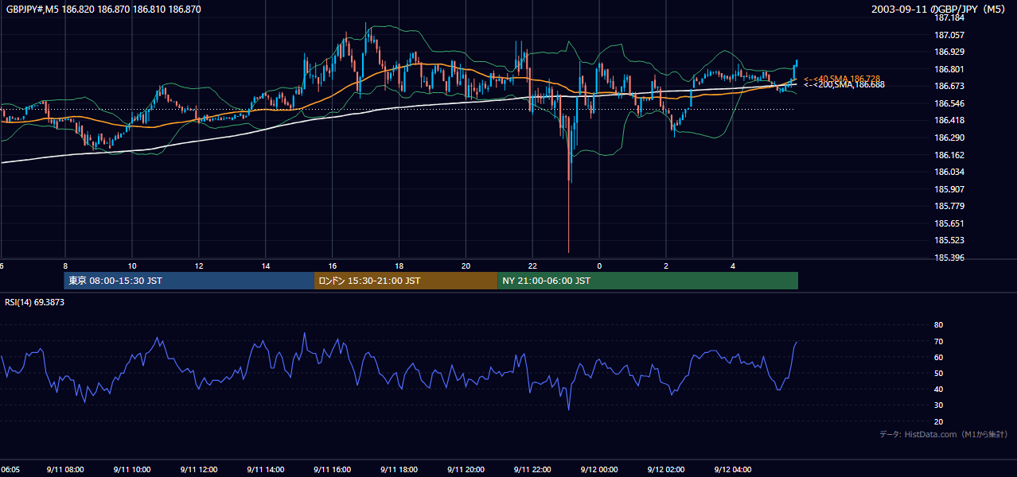Click the 9/11 14:00 bottom time label
The height and width of the screenshot is (477, 1017).
click(x=266, y=469)
